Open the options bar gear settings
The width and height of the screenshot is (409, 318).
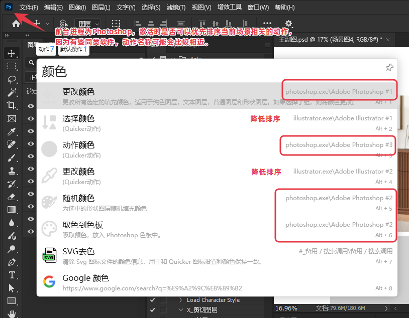pos(288,24)
